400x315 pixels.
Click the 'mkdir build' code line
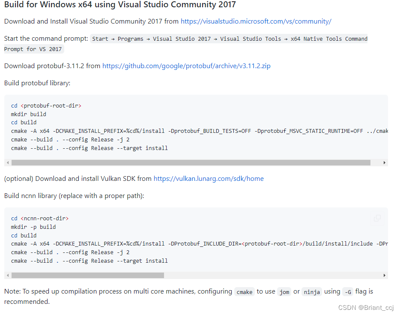coord(29,114)
